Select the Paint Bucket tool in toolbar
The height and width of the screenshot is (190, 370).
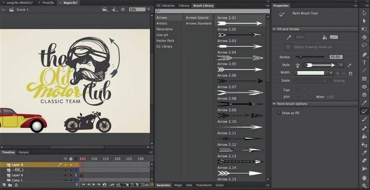tap(364, 137)
